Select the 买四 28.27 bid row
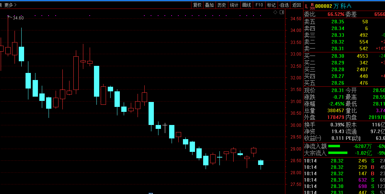Image resolution: width=385 pixels, height=194 pixels. (344, 76)
